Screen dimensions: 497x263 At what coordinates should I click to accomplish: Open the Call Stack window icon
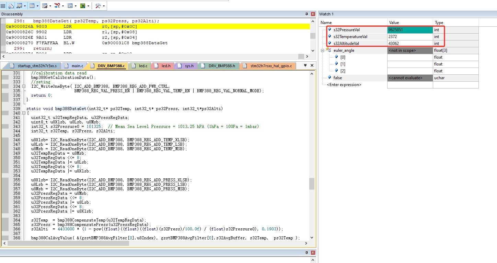[x=11, y=6]
